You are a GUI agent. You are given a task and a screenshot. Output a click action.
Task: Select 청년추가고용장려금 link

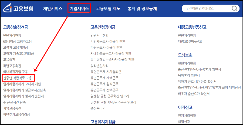coord(16,114)
